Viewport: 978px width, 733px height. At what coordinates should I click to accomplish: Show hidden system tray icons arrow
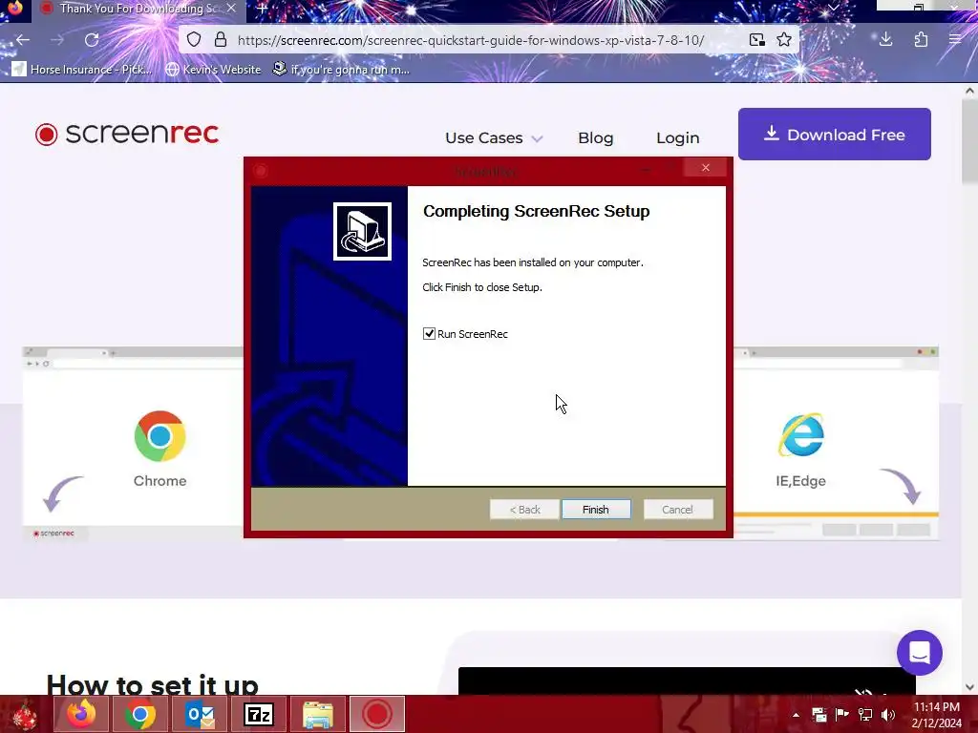(796, 715)
